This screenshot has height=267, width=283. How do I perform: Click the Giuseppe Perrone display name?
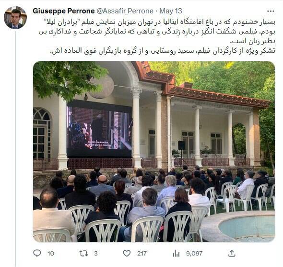point(64,11)
